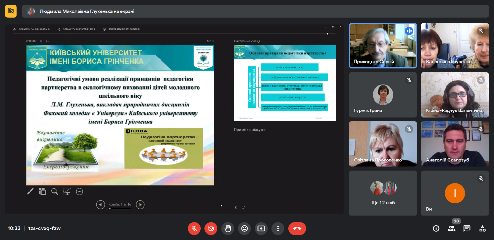
Task: Click Показати панель завдань in presenter view
Action: [x=32, y=29]
